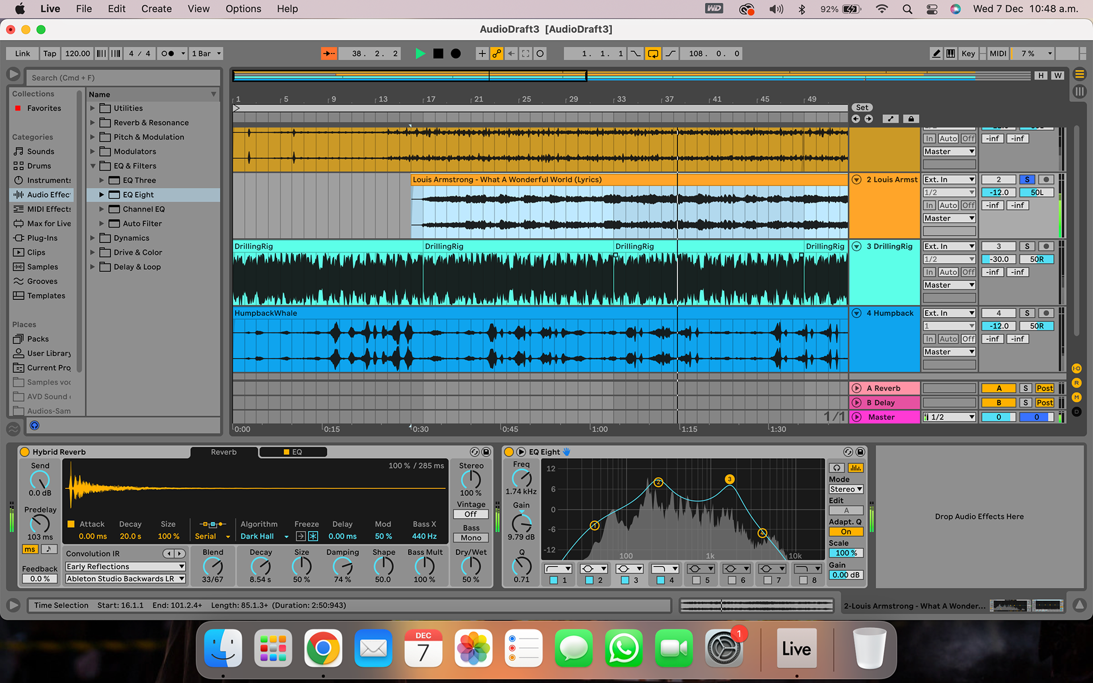Open Key map mode

point(968,54)
